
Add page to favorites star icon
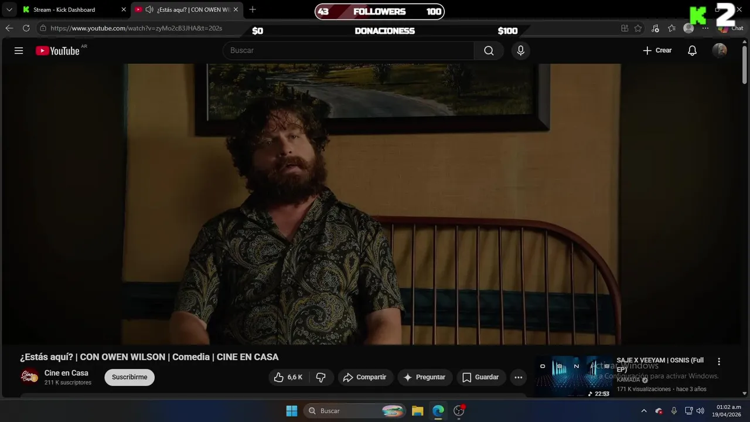(638, 28)
